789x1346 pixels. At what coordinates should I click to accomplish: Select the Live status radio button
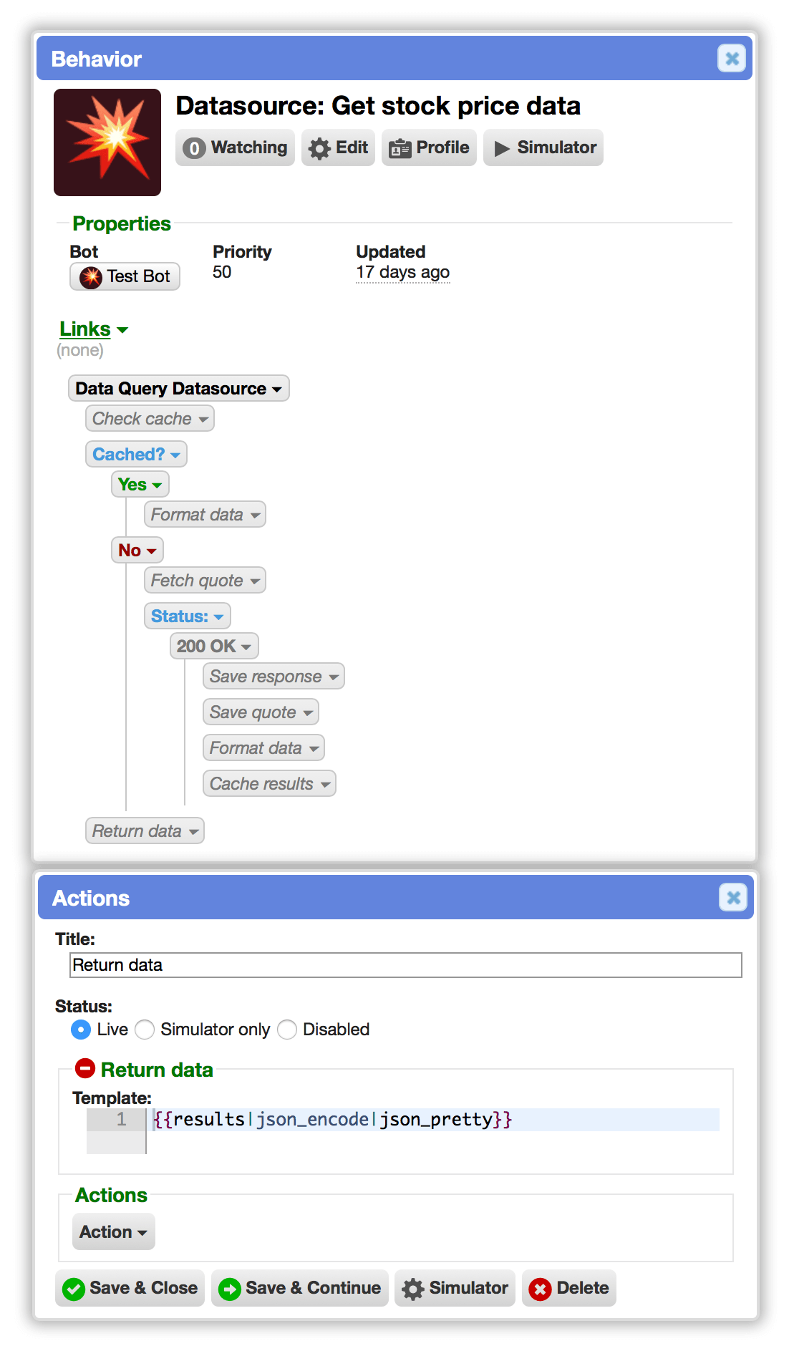[x=81, y=1030]
